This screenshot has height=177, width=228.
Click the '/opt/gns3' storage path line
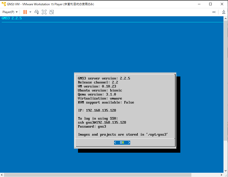123,135
